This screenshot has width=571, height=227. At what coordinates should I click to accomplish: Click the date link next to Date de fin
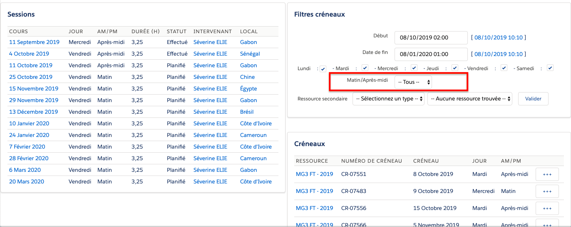pos(498,54)
